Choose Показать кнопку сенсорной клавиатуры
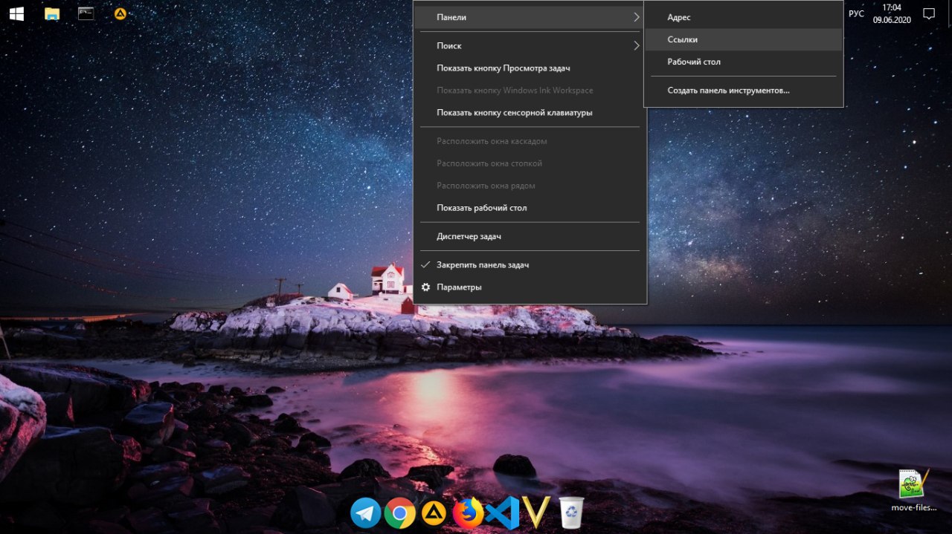The width and height of the screenshot is (952, 534). (x=530, y=113)
